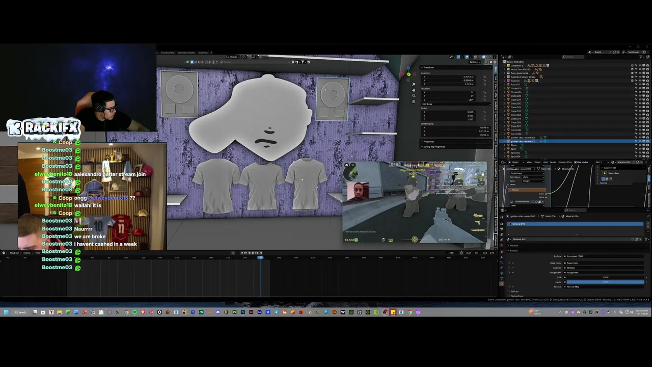Open the Material properties tab icon
This screenshot has height=367, width=652.
tap(502, 283)
